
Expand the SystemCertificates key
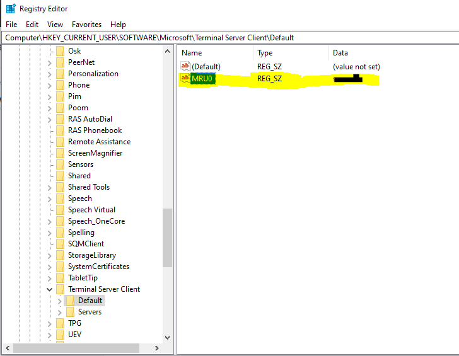(x=49, y=267)
